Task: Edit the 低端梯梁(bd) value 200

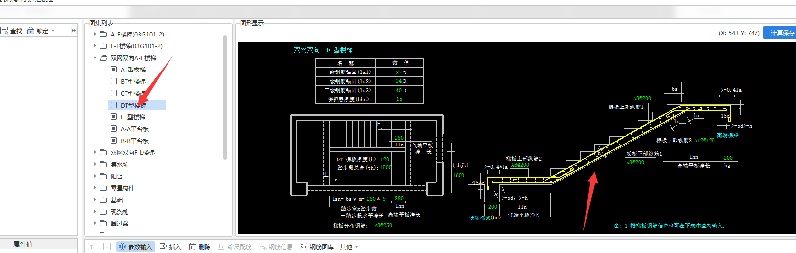Action: 493,207
